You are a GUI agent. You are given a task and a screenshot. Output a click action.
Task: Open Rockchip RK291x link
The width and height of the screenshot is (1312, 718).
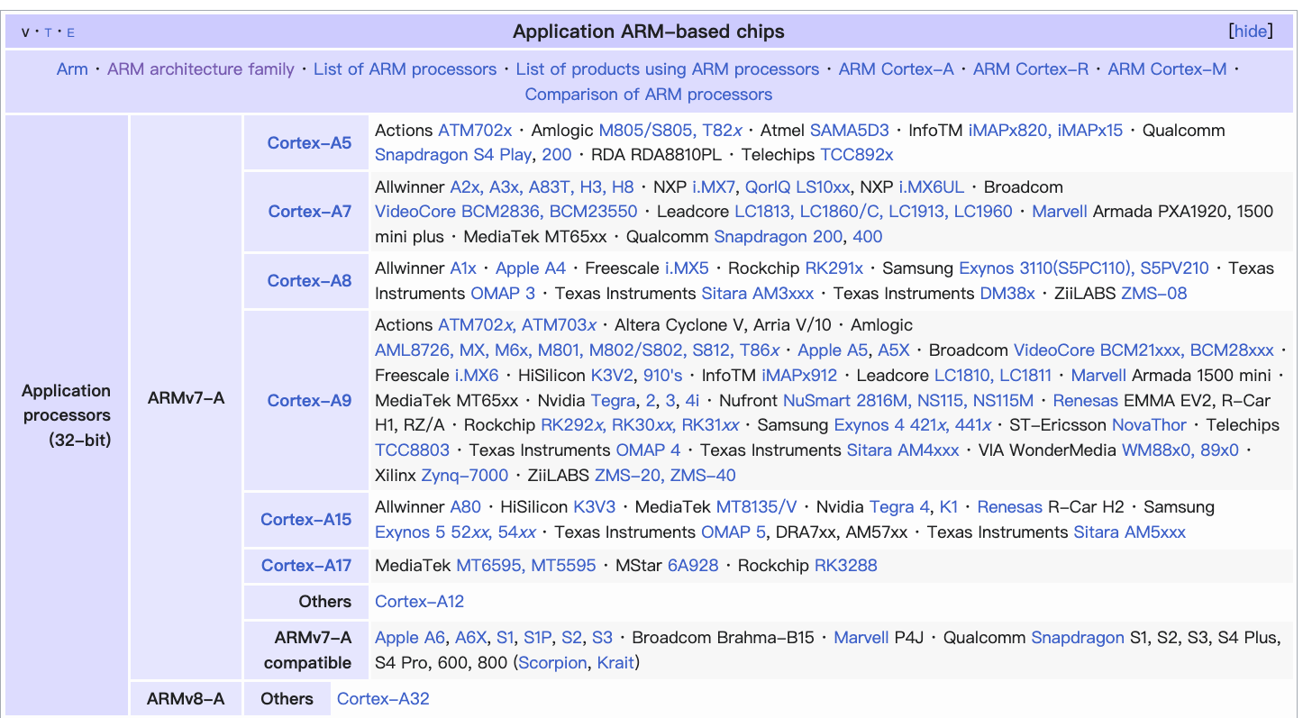834,268
